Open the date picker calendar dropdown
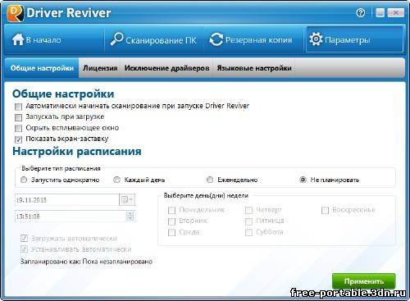Viewport: 410px width, 301px height. pyautogui.click(x=127, y=200)
